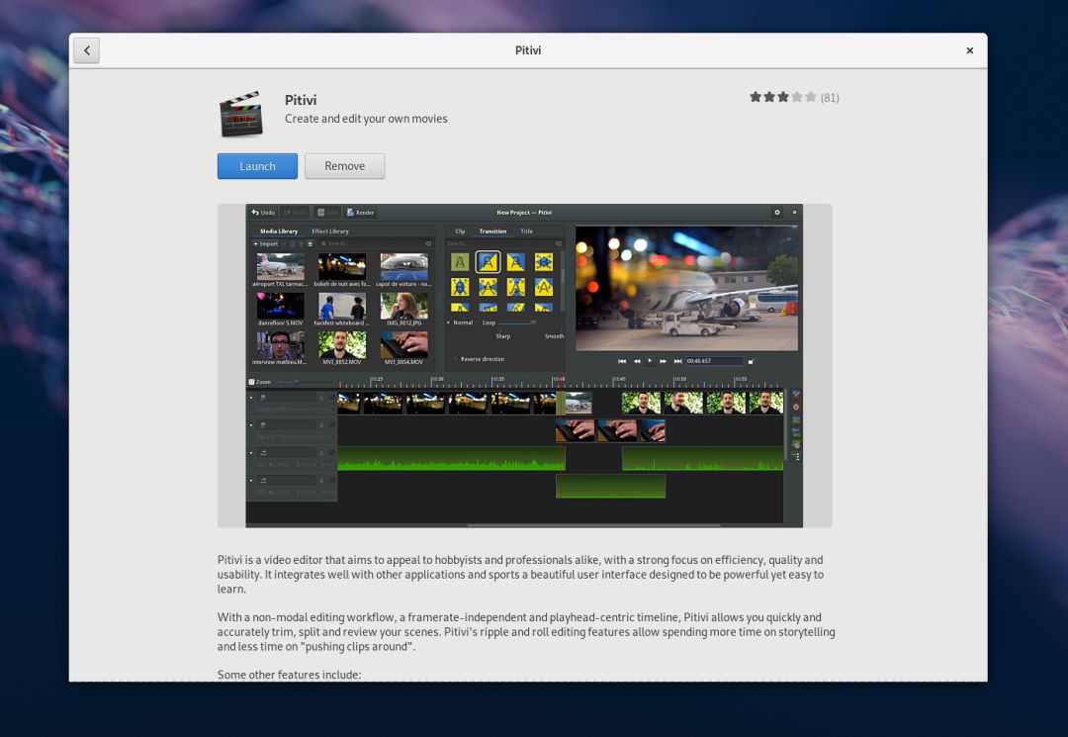Select the Normal radio option
Image resolution: width=1068 pixels, height=737 pixels.
449,322
